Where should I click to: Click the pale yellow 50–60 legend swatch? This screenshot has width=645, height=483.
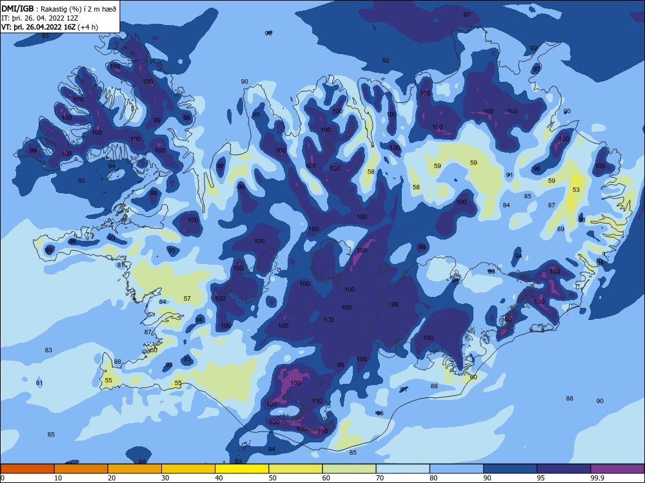[295, 469]
